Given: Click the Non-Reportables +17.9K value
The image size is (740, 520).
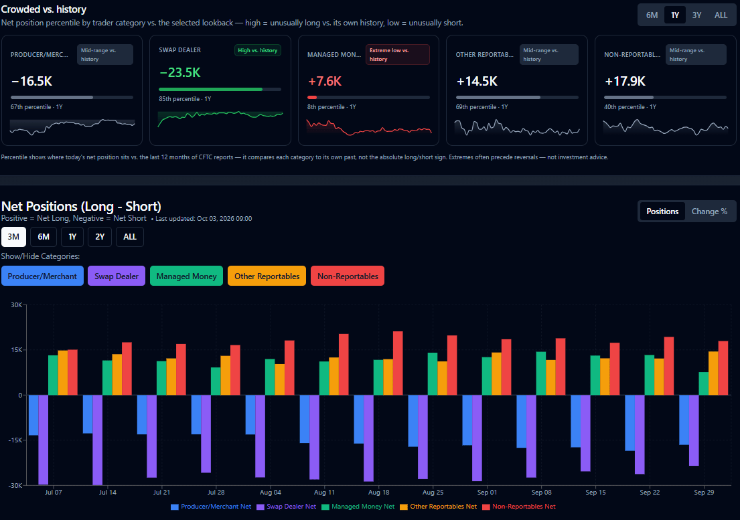Looking at the screenshot, I should pos(625,81).
